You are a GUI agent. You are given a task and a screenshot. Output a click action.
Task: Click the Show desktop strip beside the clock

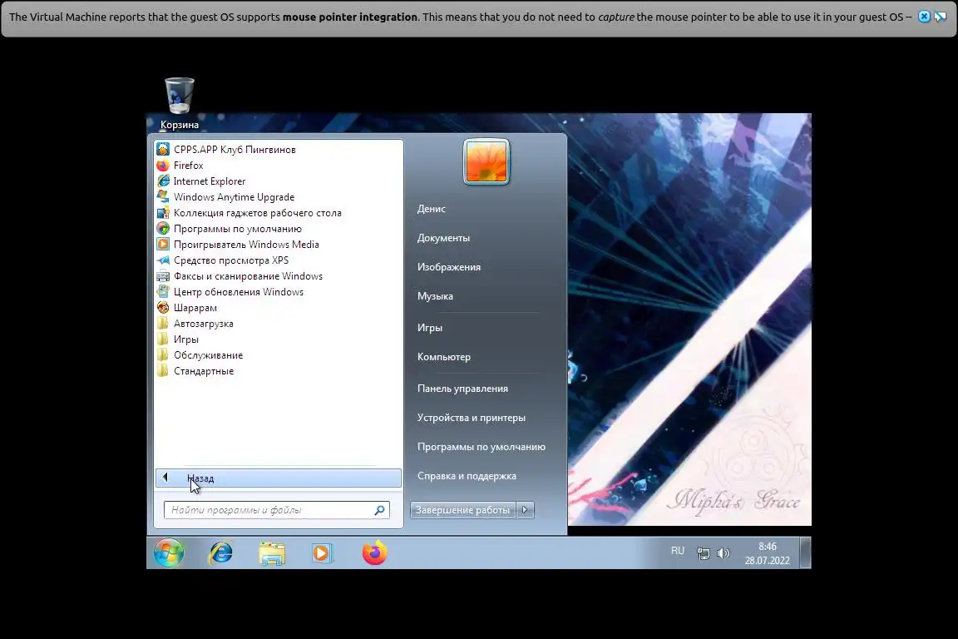tap(805, 552)
